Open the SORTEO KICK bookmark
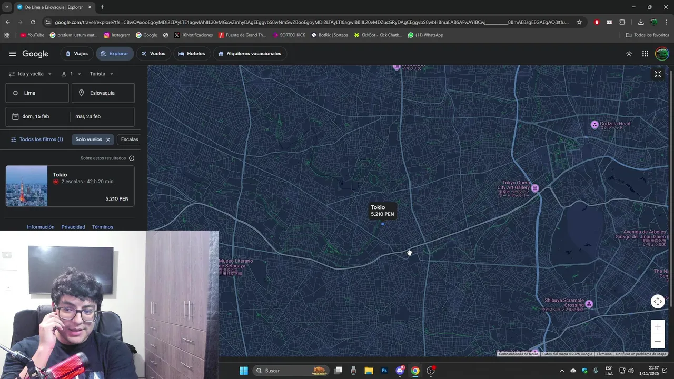Screen dimensions: 674x379 tap(289, 35)
